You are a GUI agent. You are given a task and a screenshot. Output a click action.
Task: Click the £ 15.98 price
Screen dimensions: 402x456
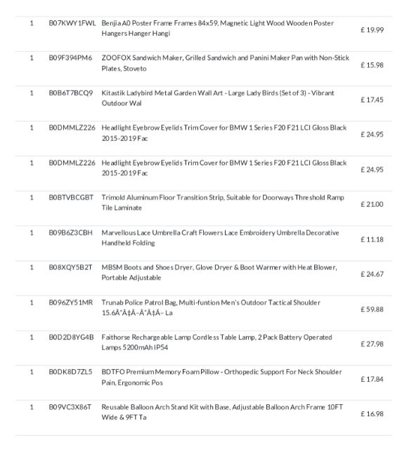click(372, 65)
